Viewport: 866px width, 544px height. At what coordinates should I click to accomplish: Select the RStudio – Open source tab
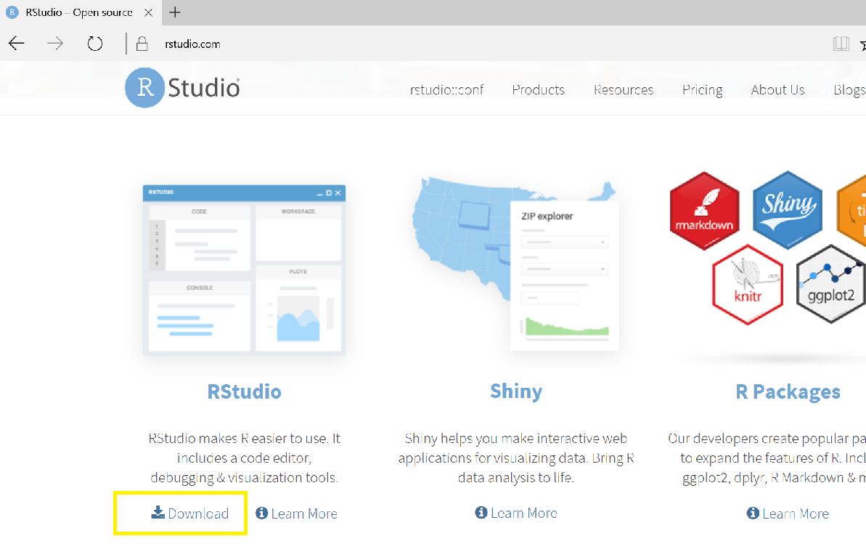(x=76, y=12)
